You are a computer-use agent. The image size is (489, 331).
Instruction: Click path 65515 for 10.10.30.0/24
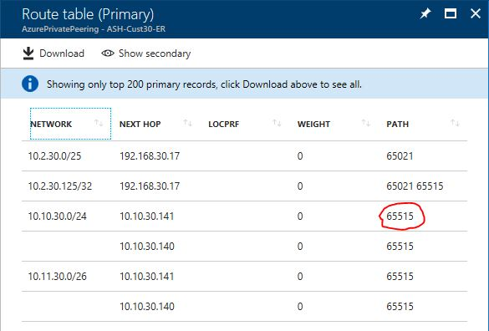pyautogui.click(x=400, y=216)
